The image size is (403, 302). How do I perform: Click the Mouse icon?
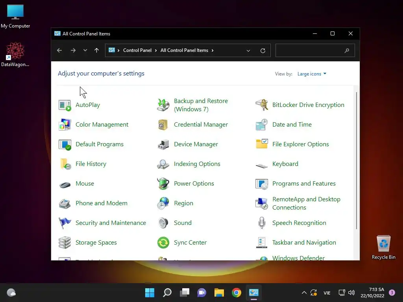(65, 184)
